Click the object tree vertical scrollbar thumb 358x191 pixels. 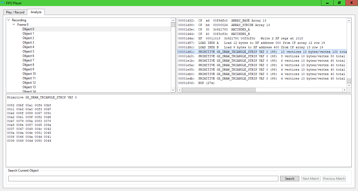click(173, 25)
